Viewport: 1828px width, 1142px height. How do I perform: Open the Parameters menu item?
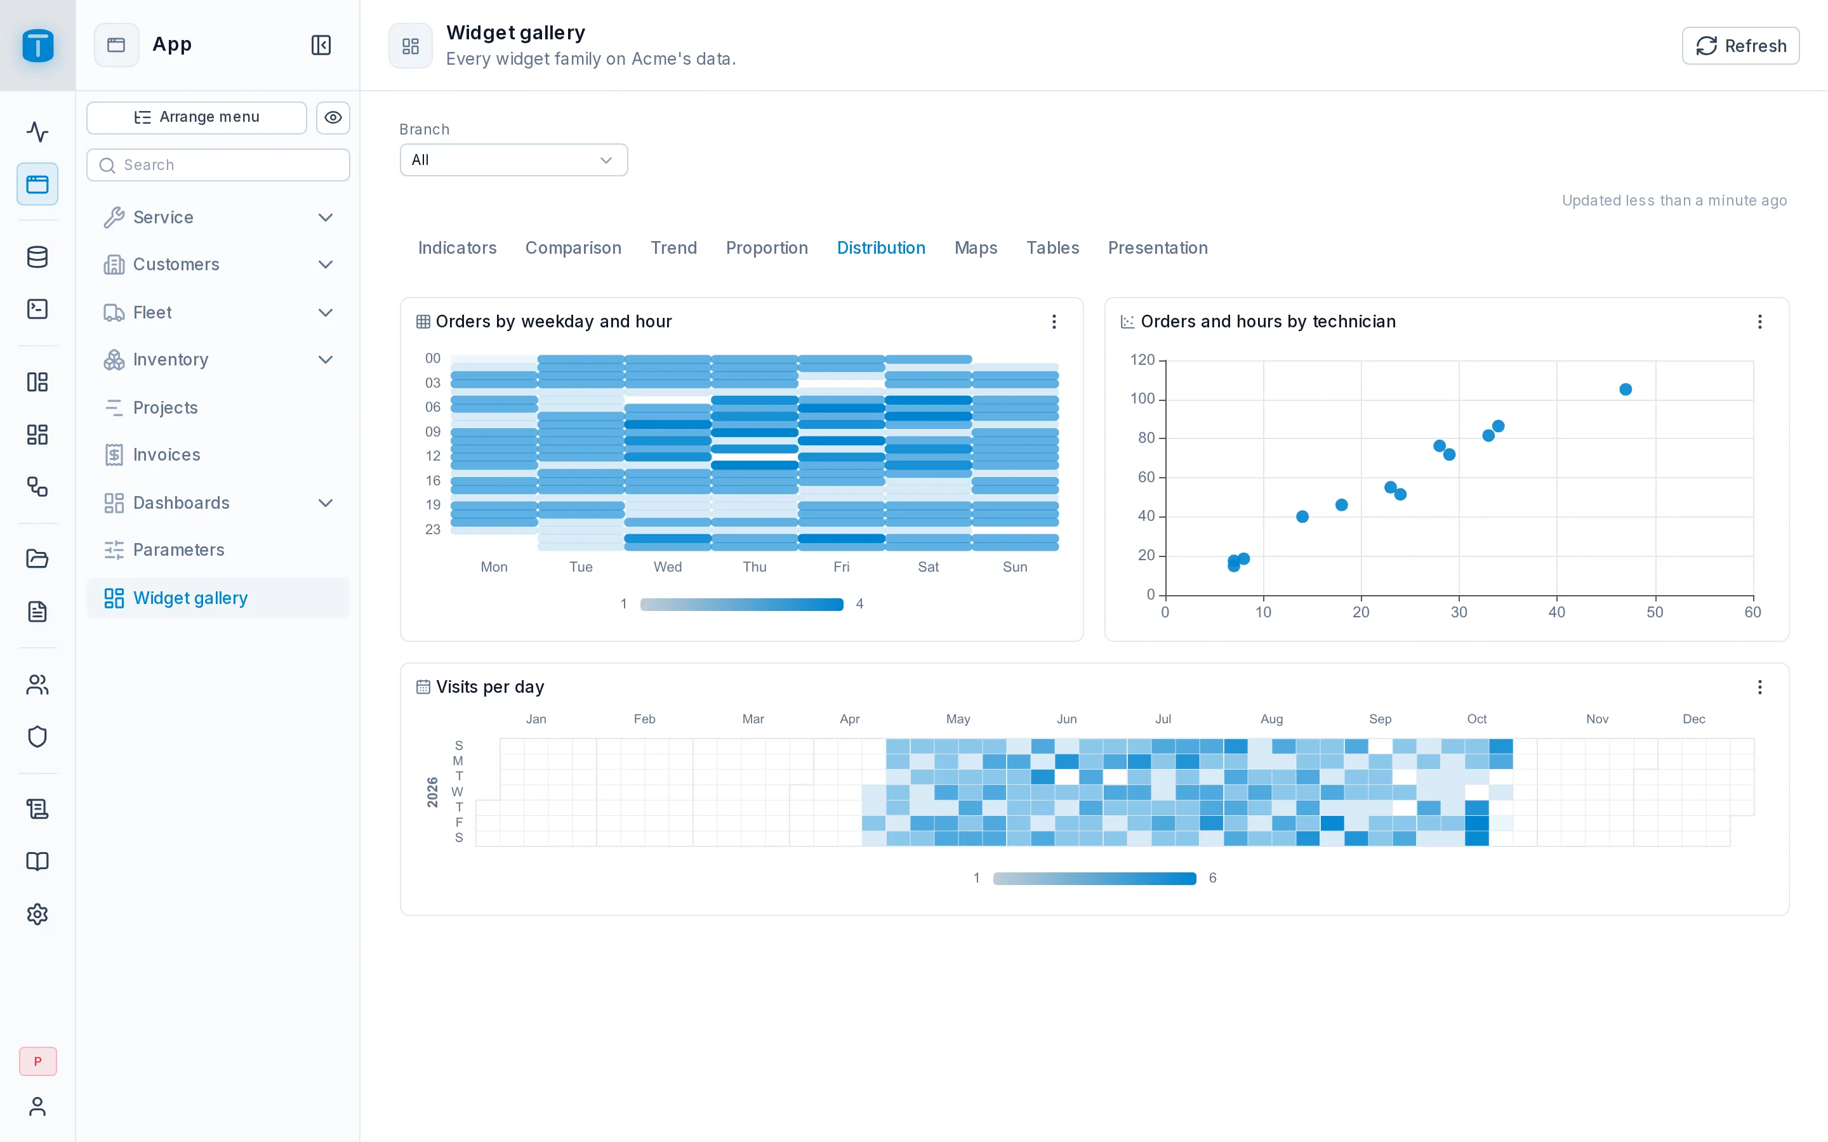[218, 550]
